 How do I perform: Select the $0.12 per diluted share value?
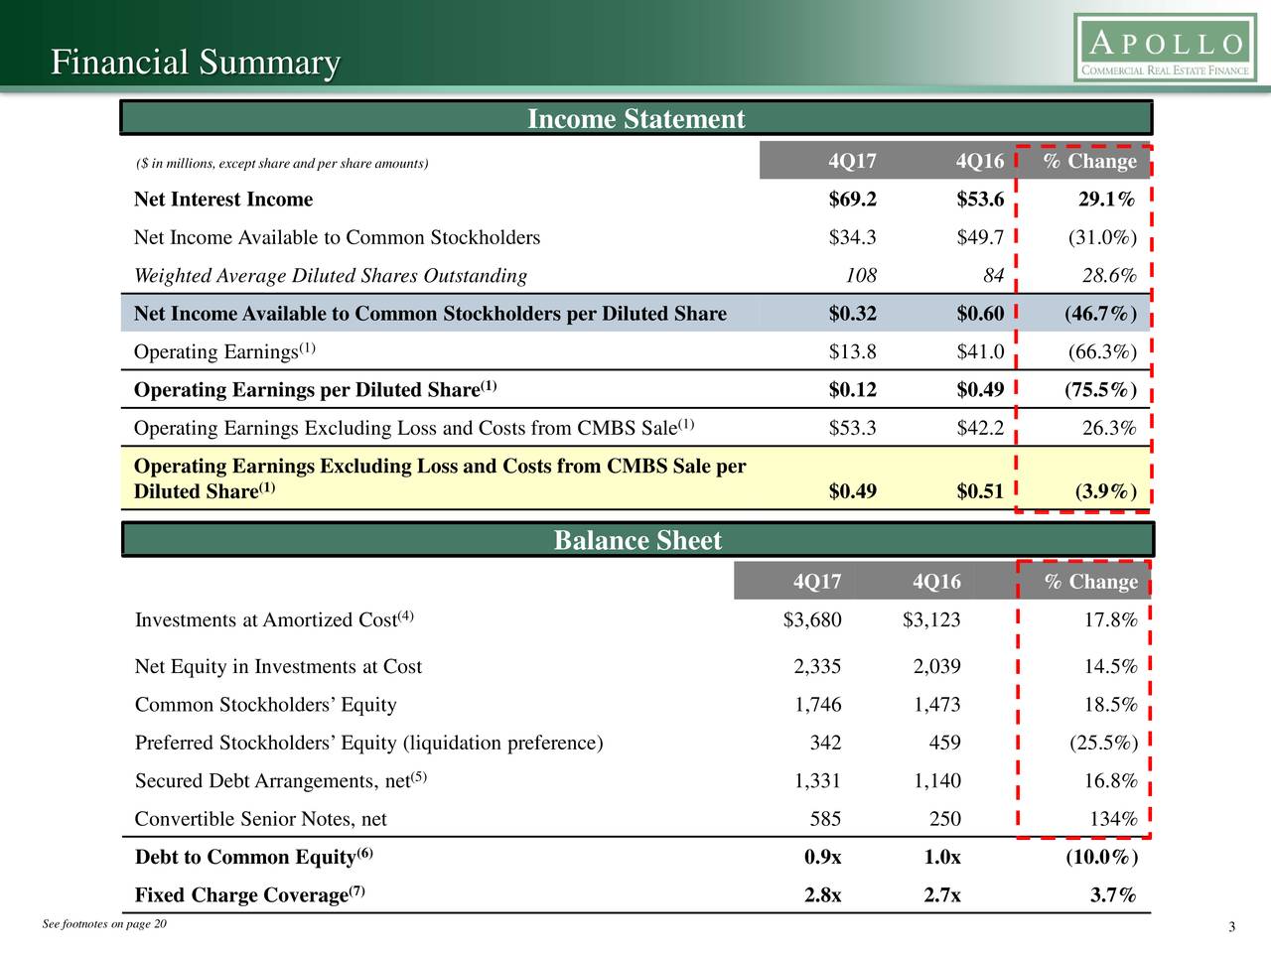coord(853,389)
